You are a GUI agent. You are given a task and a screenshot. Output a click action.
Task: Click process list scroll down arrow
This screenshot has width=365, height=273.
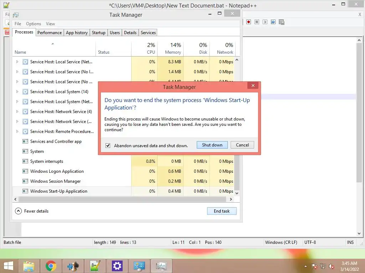click(x=237, y=193)
